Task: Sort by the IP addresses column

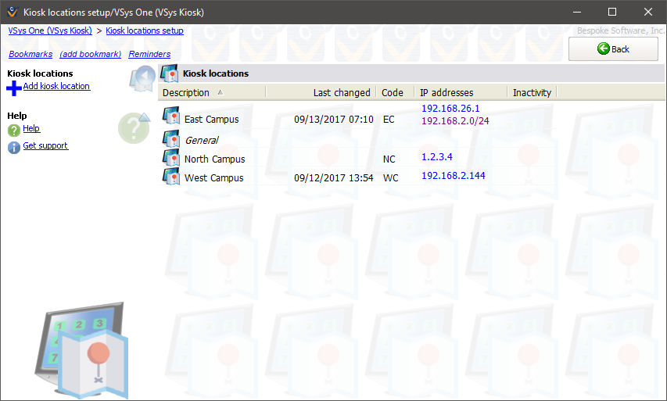Action: tap(446, 92)
